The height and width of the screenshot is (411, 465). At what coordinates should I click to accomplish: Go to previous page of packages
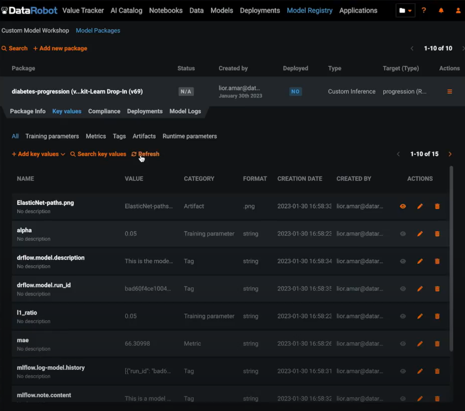(412, 48)
